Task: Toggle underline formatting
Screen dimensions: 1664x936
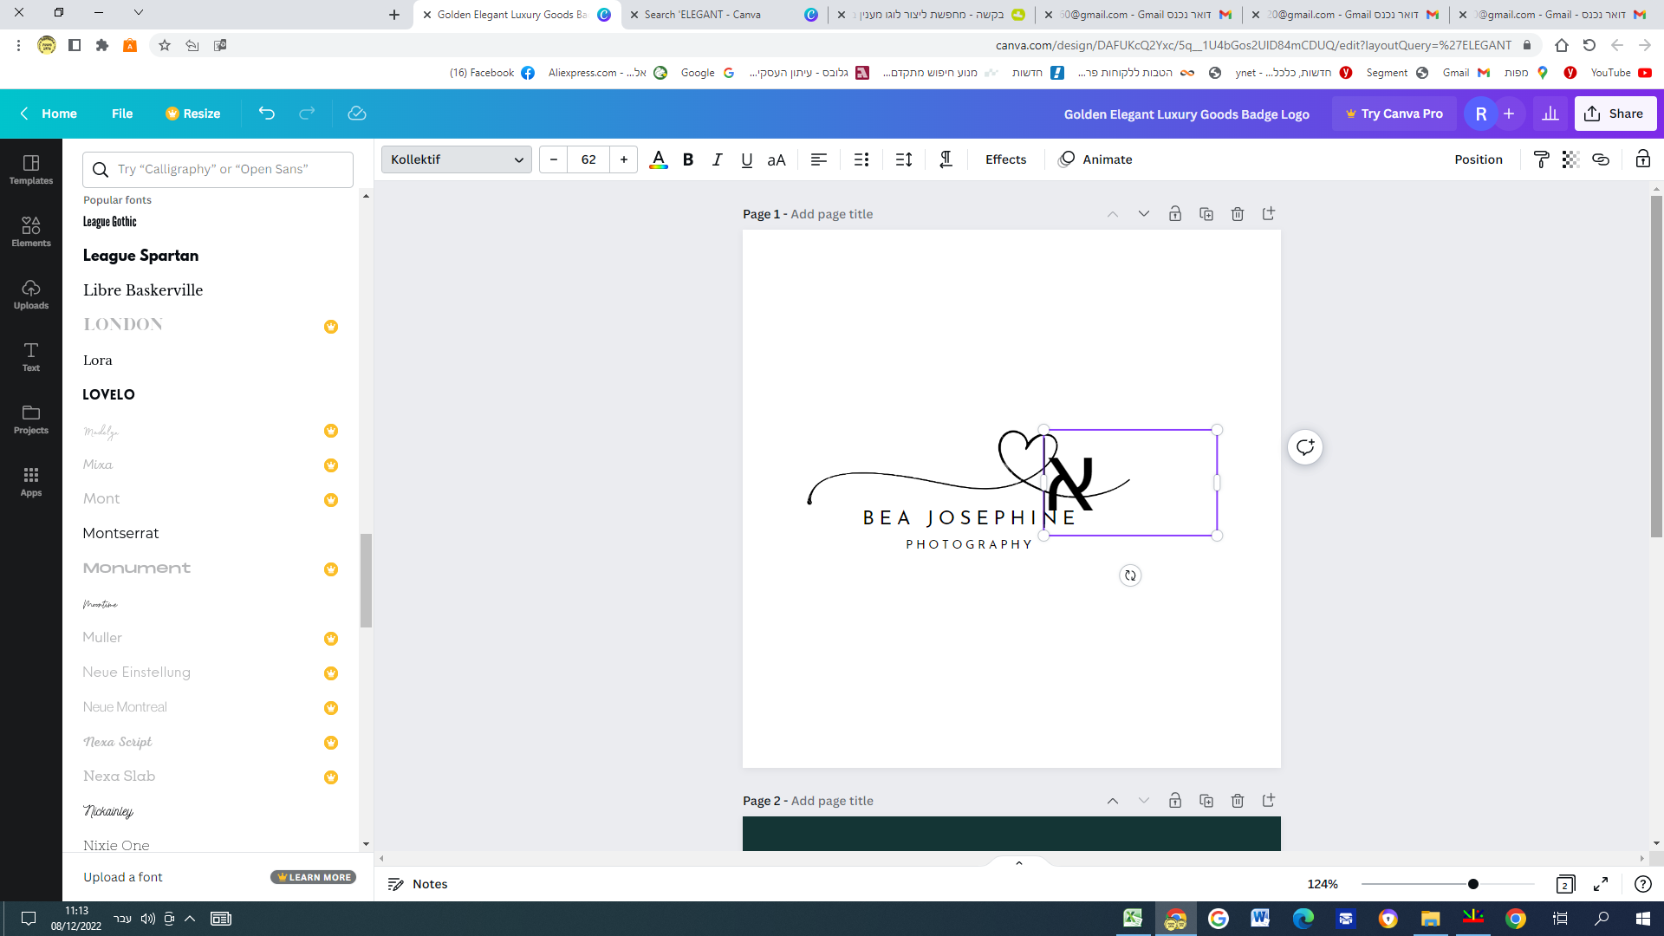Action: point(746,159)
